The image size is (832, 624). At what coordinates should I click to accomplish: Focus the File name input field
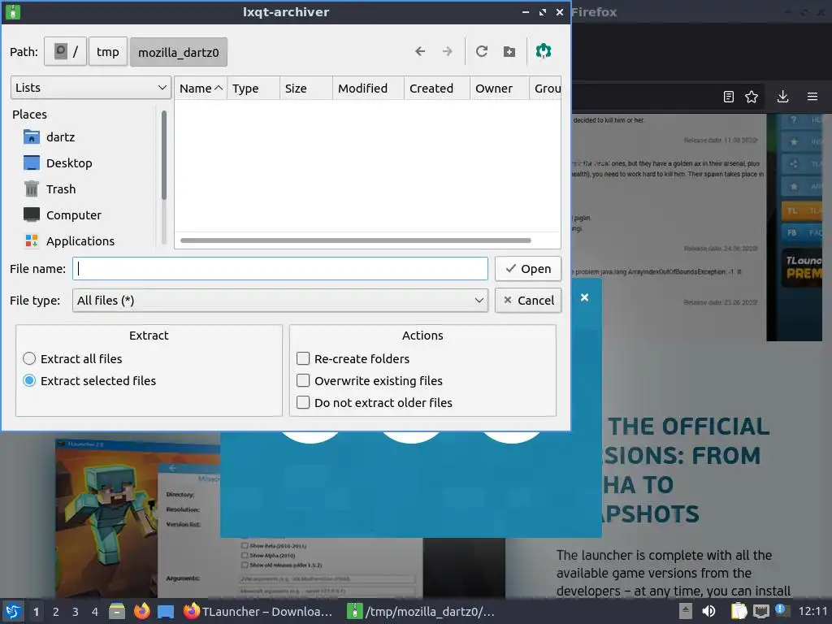[280, 268]
